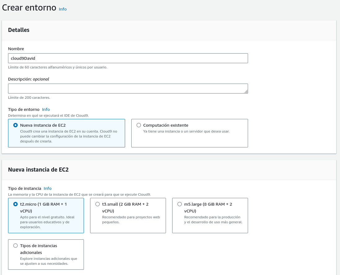Expand Tipos de instancias adicionales option
The height and width of the screenshot is (275, 340).
15,246
